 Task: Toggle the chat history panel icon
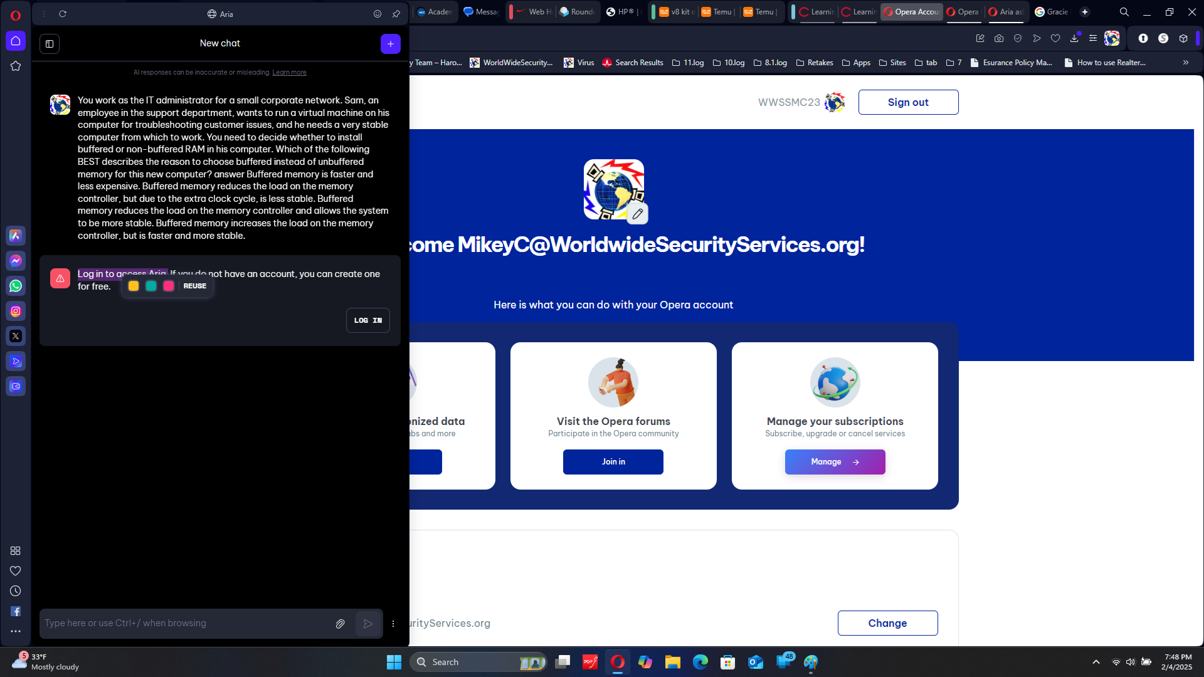(50, 44)
